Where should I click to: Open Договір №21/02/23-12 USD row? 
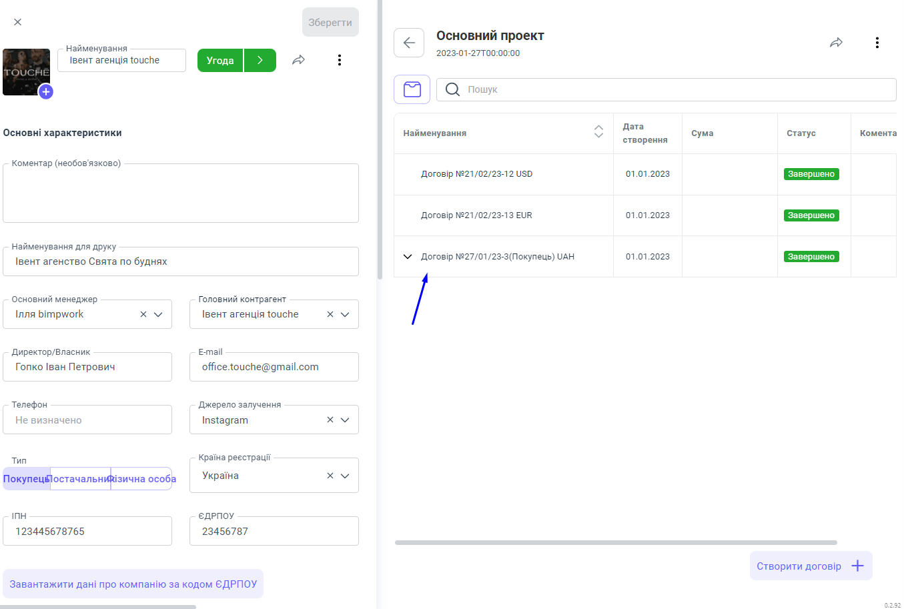[476, 174]
